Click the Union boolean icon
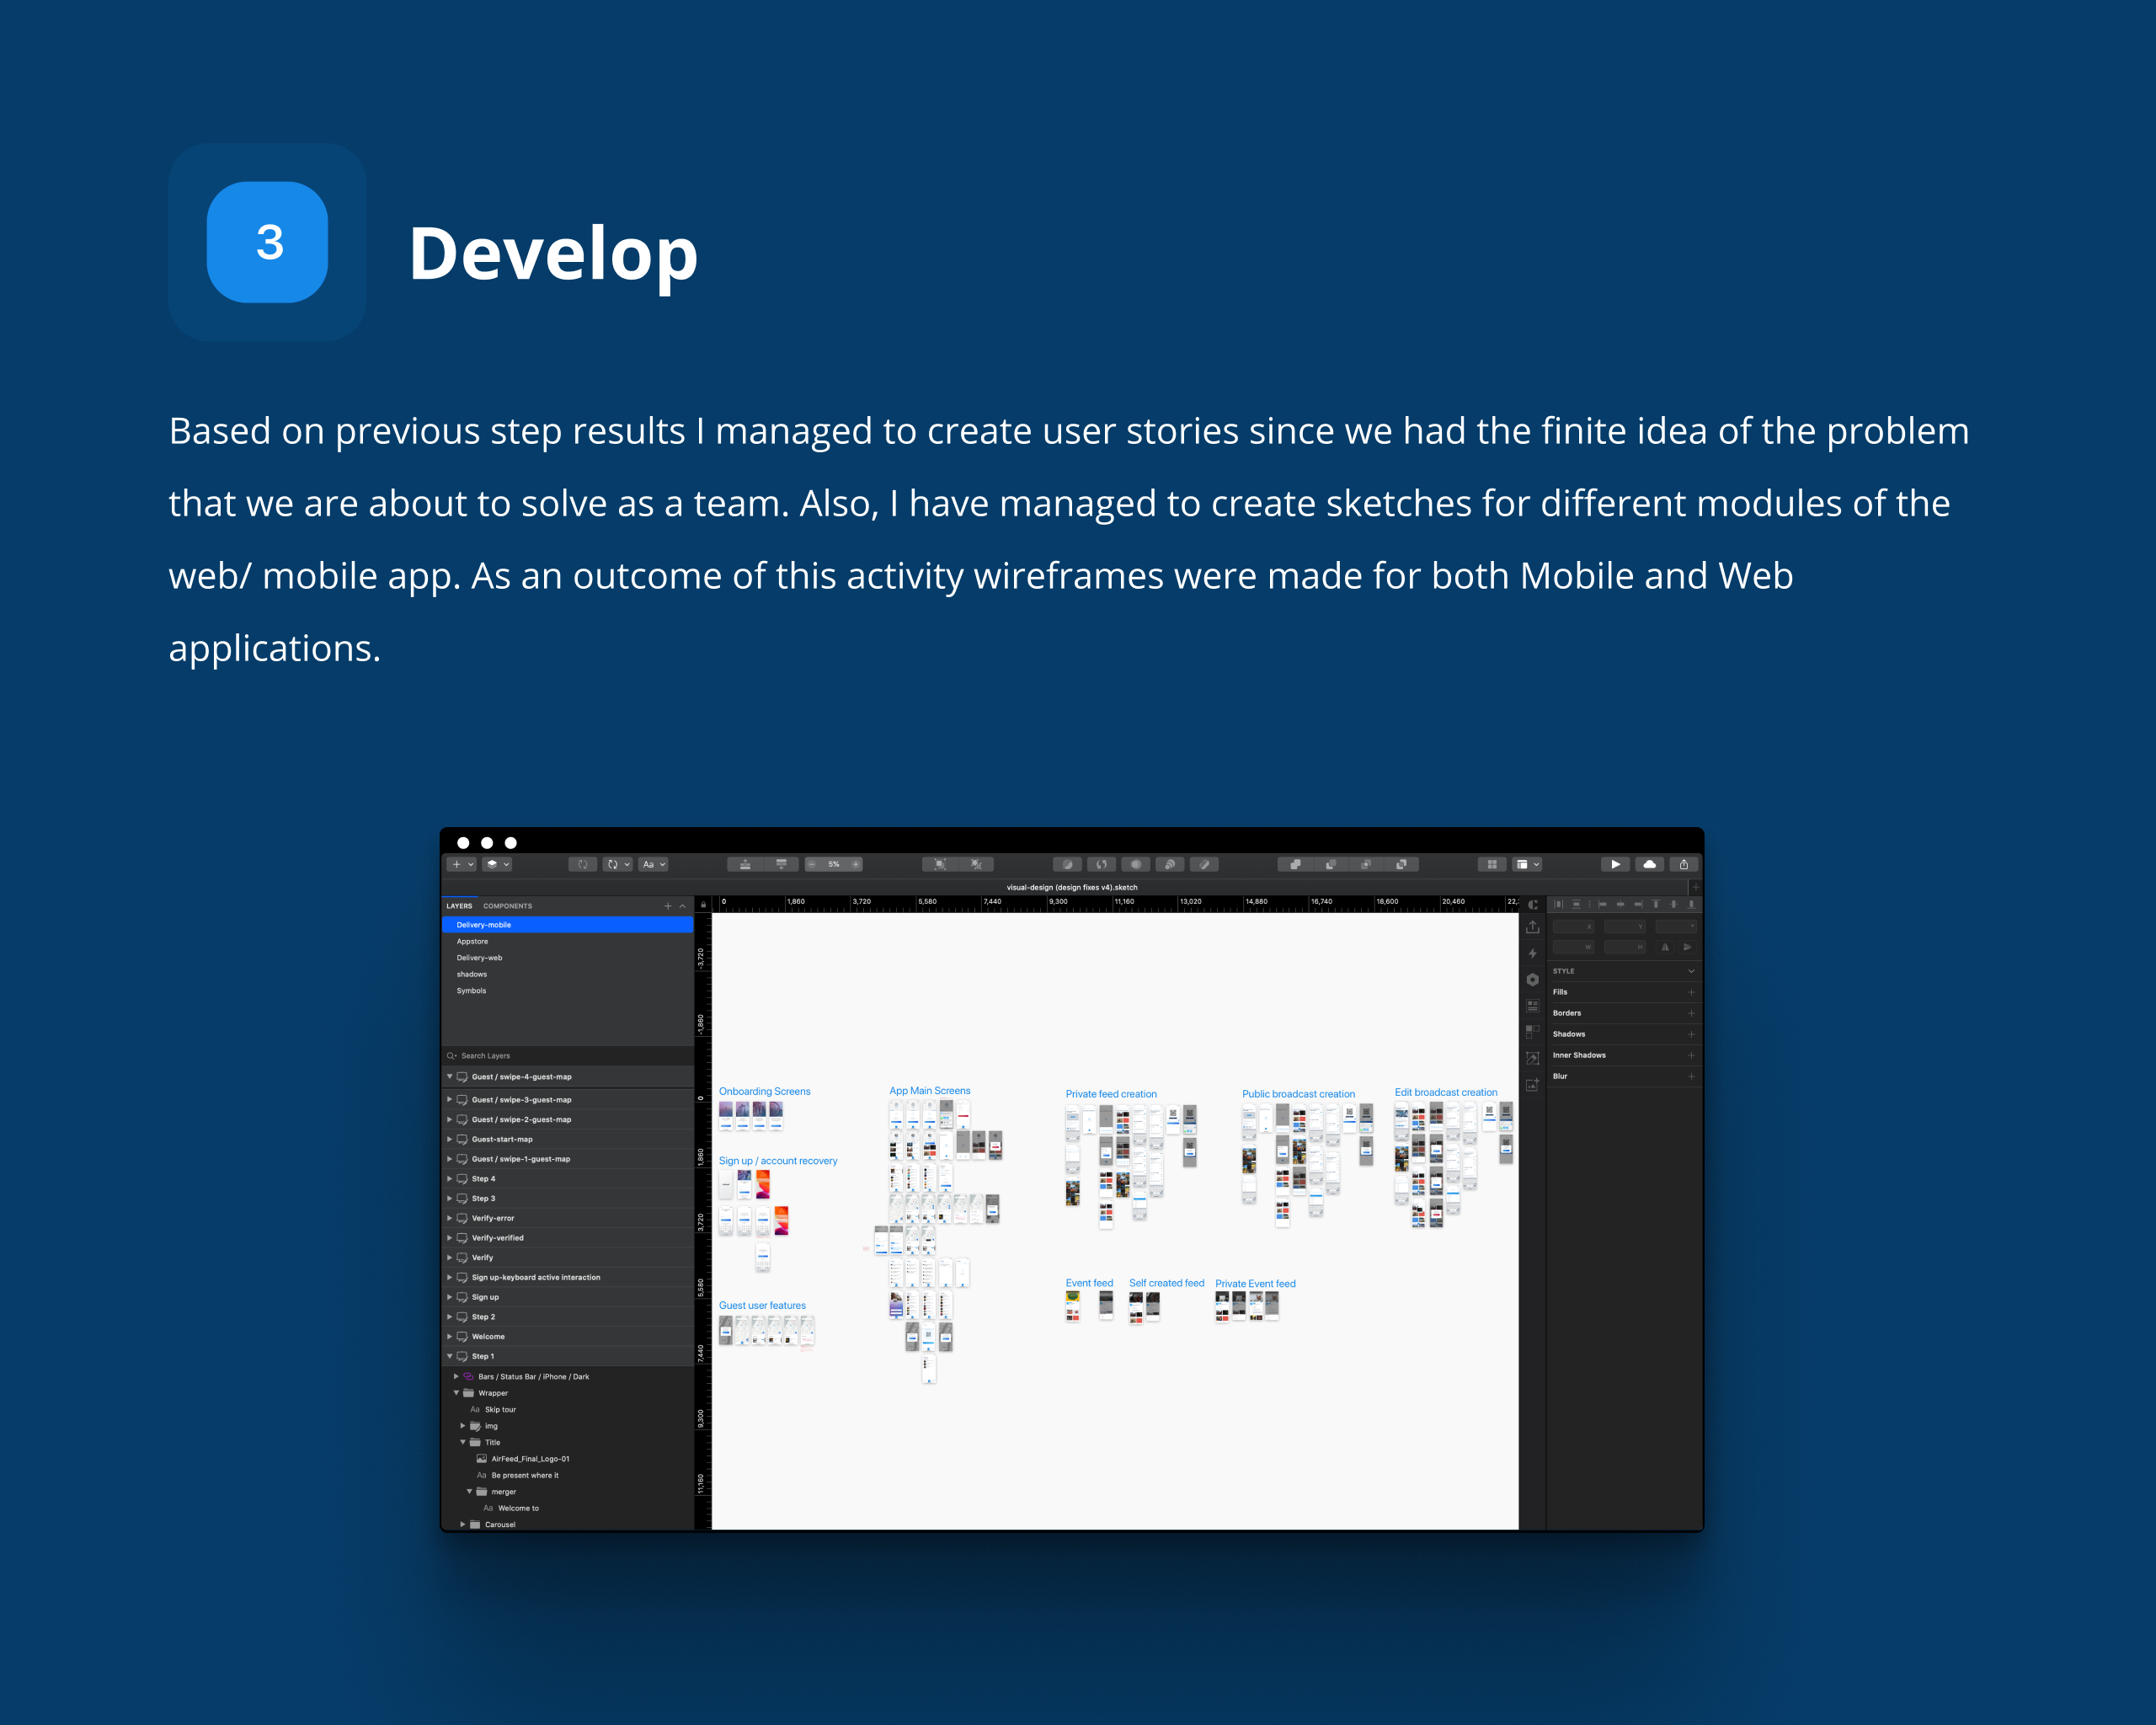This screenshot has height=1725, width=2156. 1296,864
